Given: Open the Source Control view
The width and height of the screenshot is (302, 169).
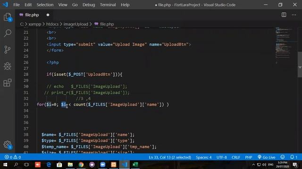Looking at the screenshot, I should tap(8, 50).
